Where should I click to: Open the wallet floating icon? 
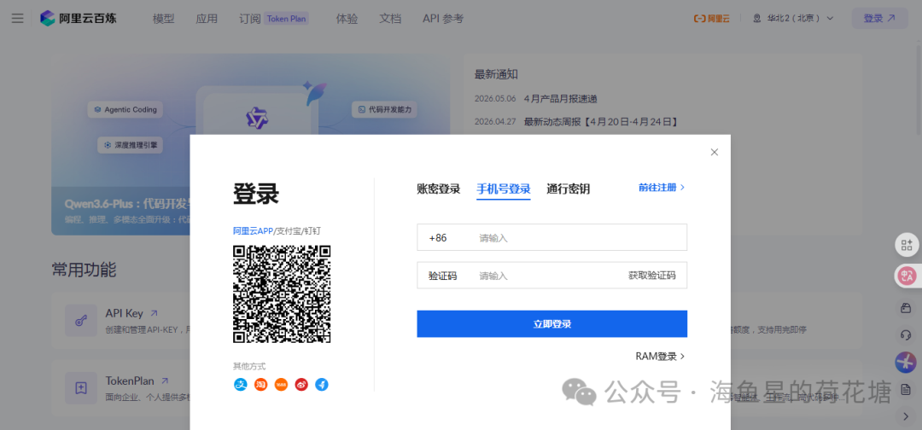tap(906, 308)
